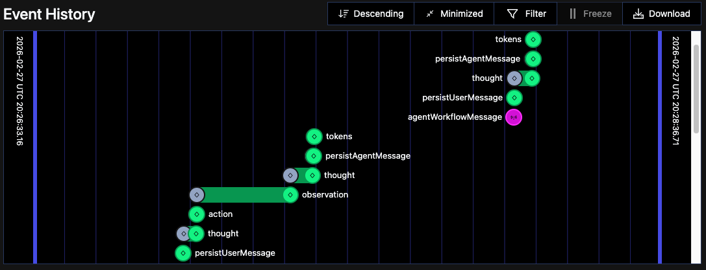Click the gray observation start marker
706x270 pixels.
coord(197,195)
